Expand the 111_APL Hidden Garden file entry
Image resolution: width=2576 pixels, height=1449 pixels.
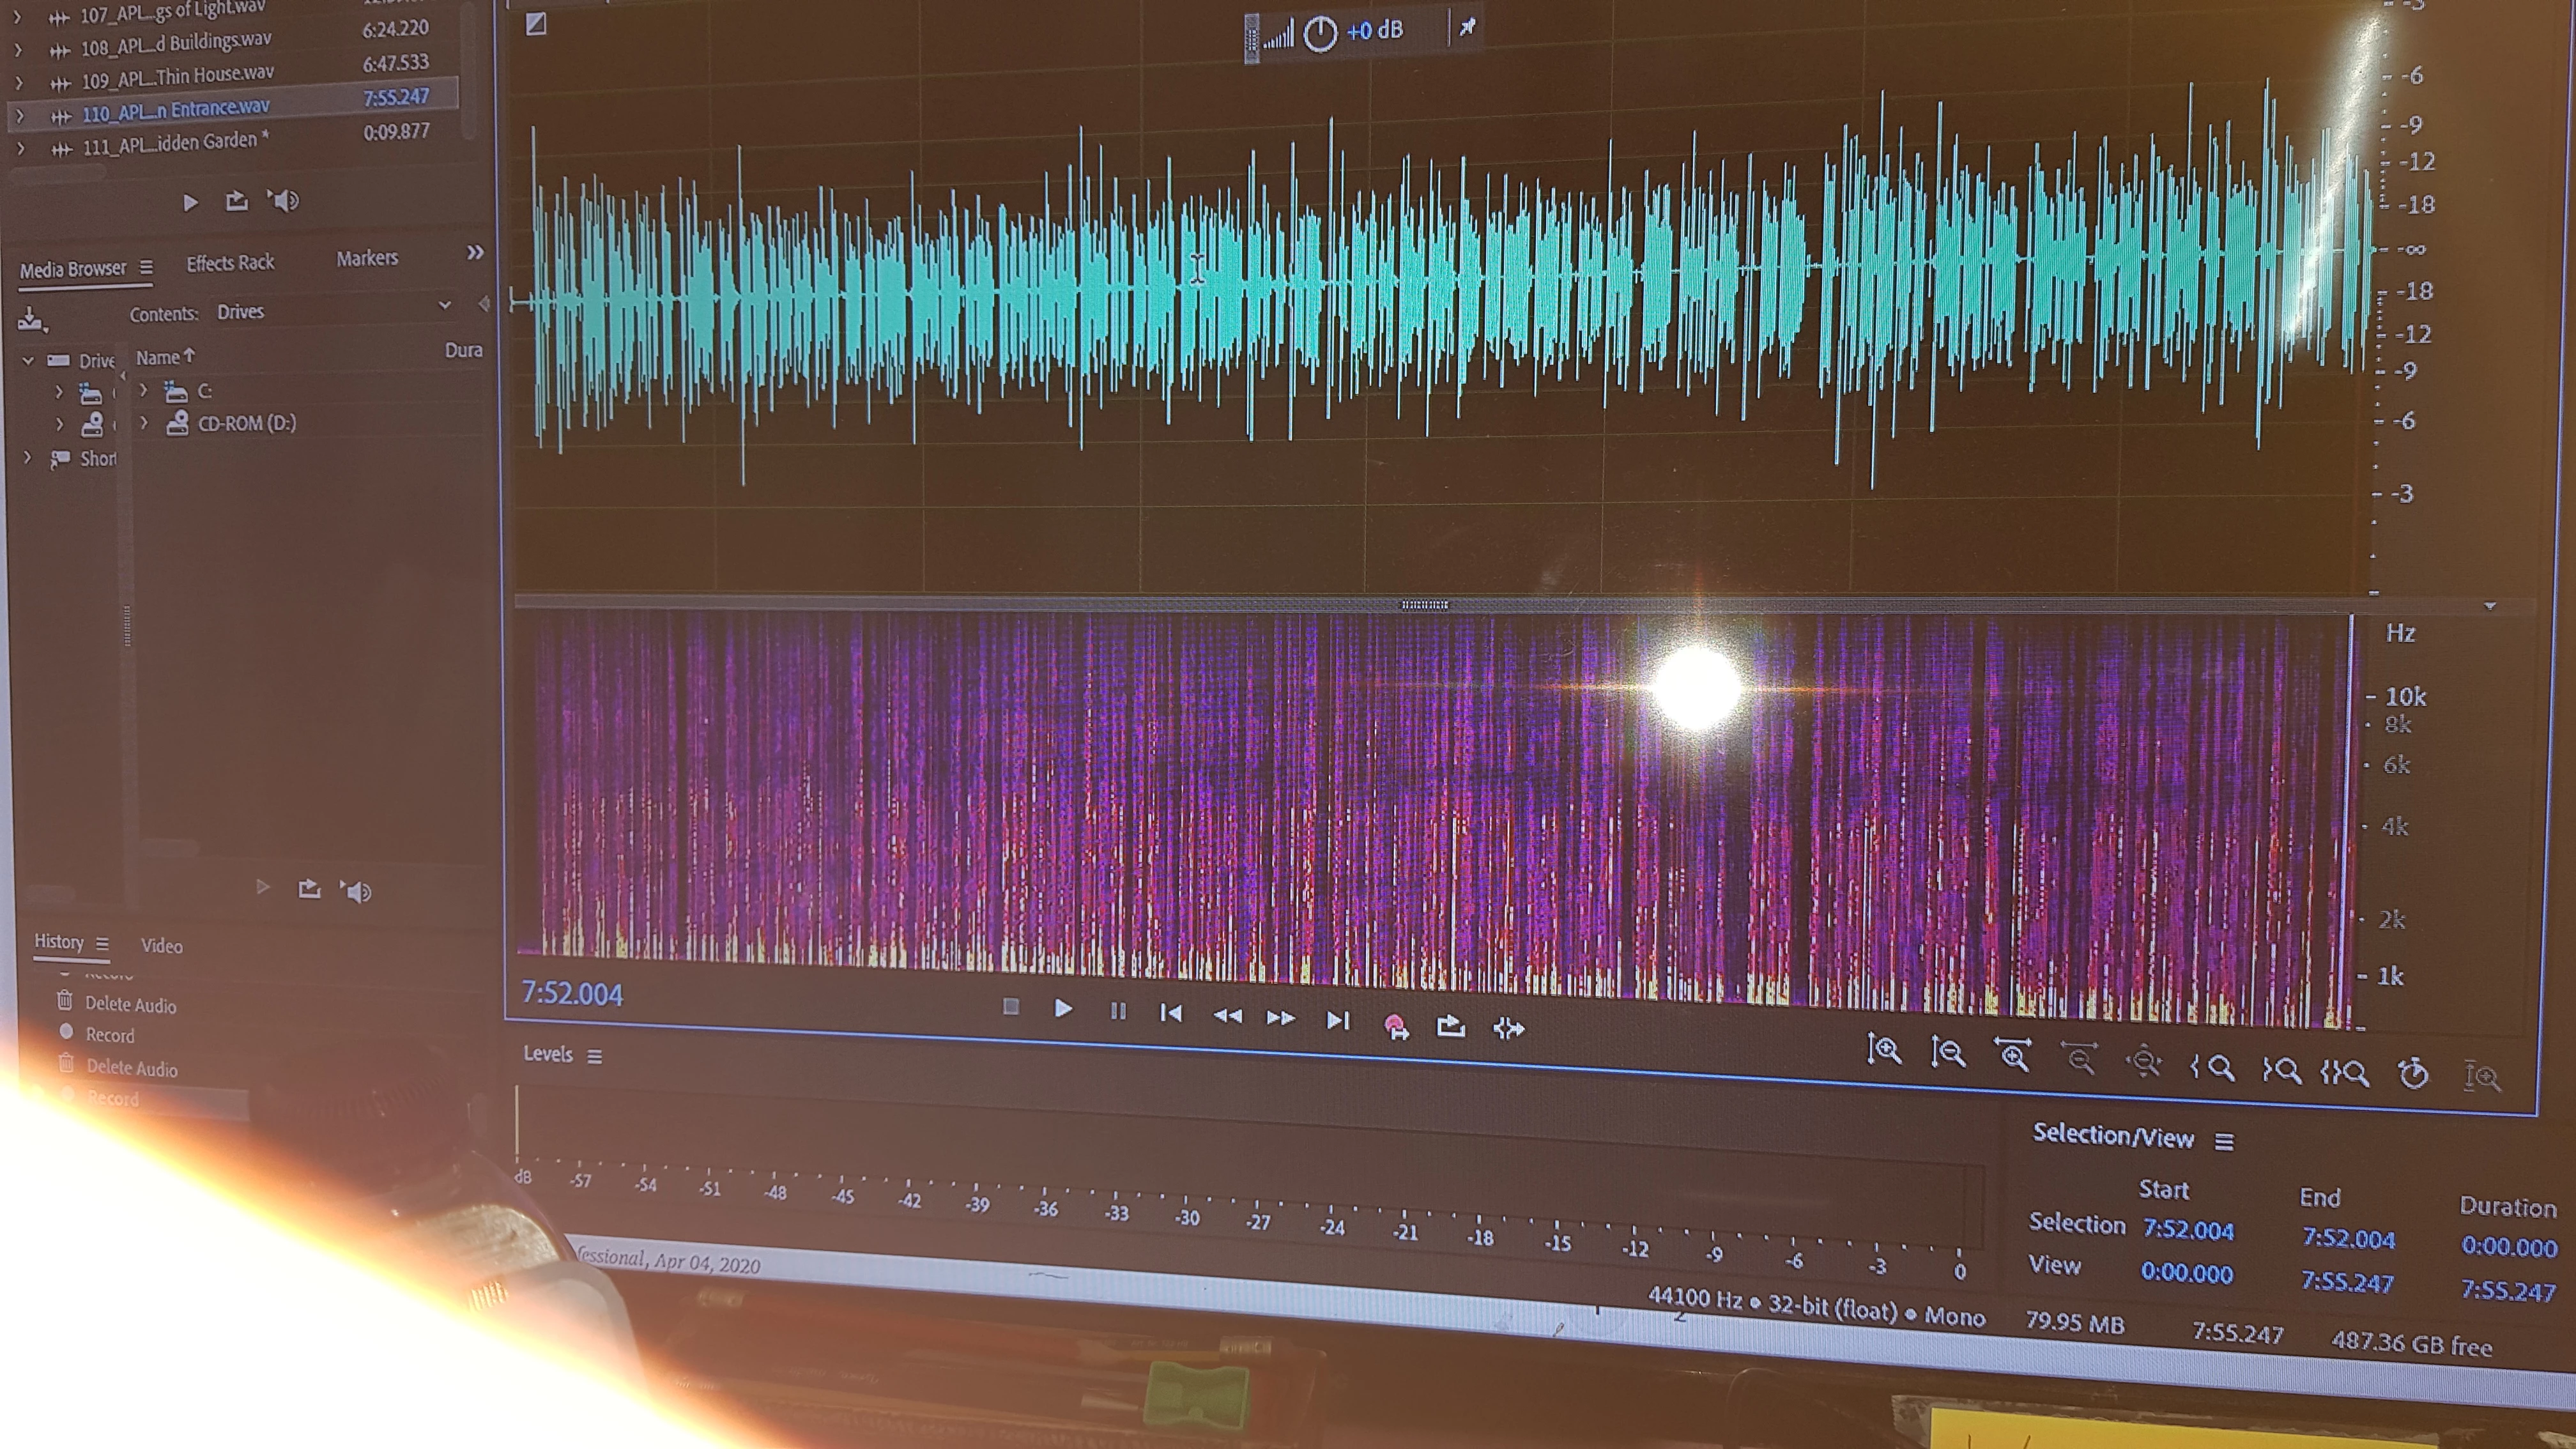coord(21,149)
